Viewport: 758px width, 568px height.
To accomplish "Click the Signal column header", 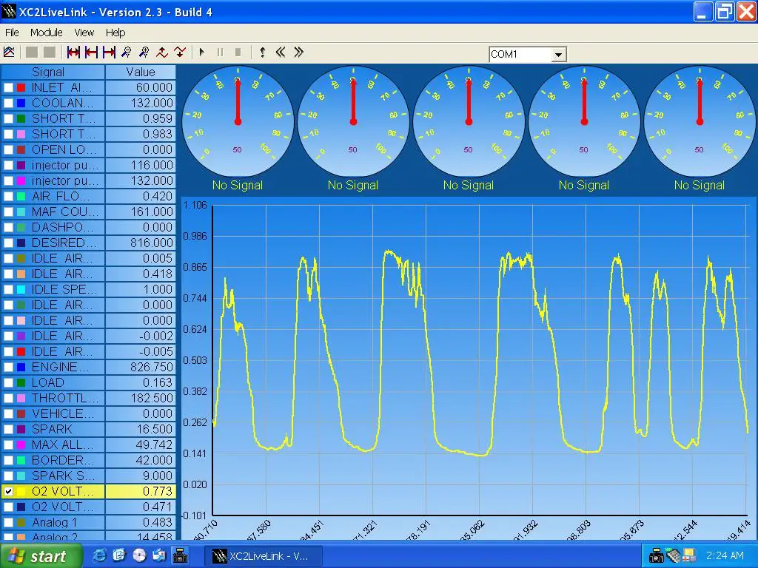I will 53,72.
